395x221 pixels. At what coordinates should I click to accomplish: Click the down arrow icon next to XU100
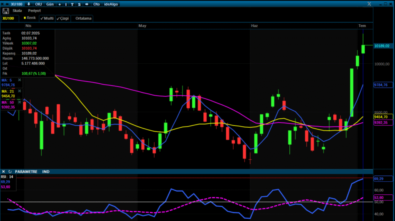[x=29, y=4]
